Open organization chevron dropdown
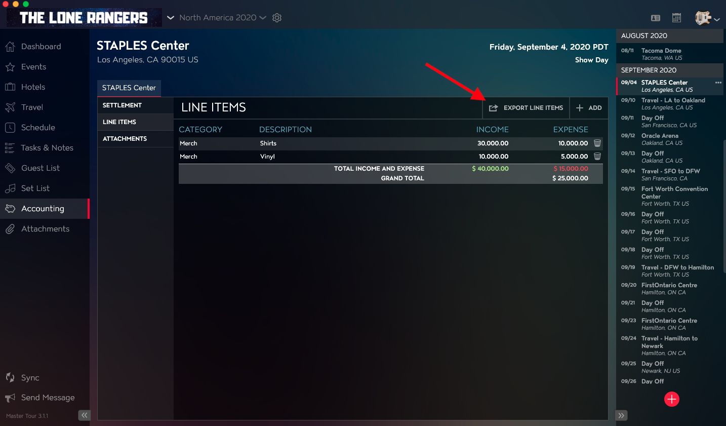 (x=171, y=18)
